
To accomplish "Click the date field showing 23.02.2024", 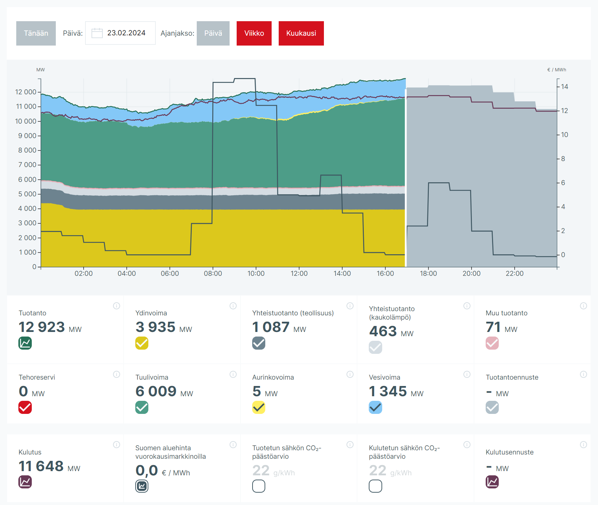I will point(126,33).
